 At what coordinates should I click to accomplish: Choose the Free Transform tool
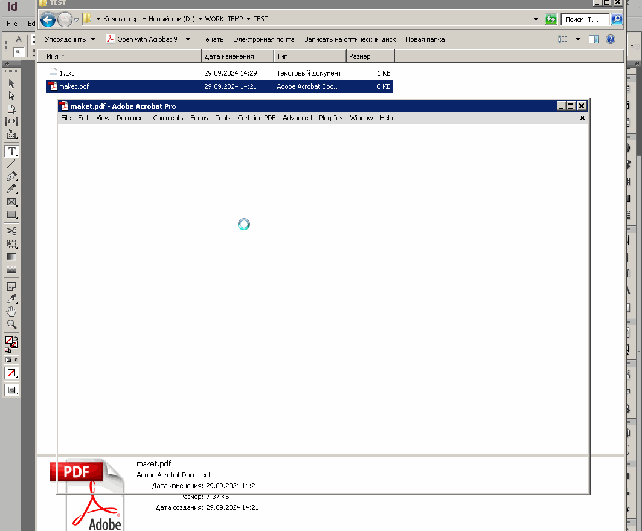tap(11, 244)
